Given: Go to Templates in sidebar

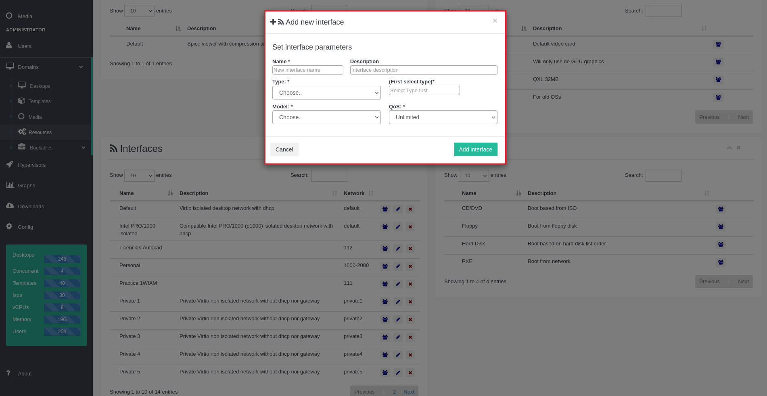Looking at the screenshot, I should (40, 102).
